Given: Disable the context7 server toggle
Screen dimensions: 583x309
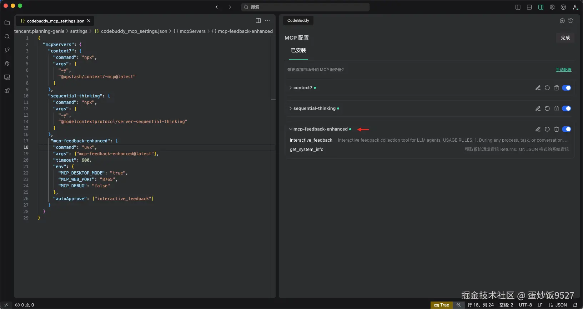Looking at the screenshot, I should (x=567, y=88).
